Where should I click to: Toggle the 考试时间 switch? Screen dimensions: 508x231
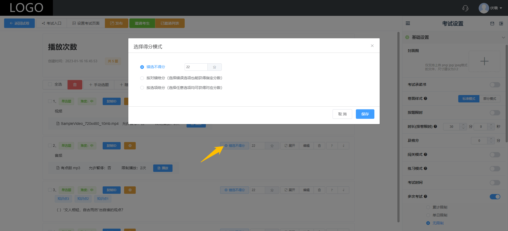(x=495, y=183)
